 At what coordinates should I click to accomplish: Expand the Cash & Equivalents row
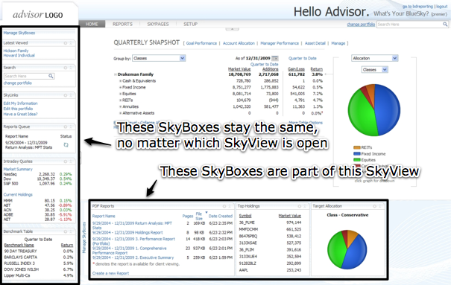(121, 81)
